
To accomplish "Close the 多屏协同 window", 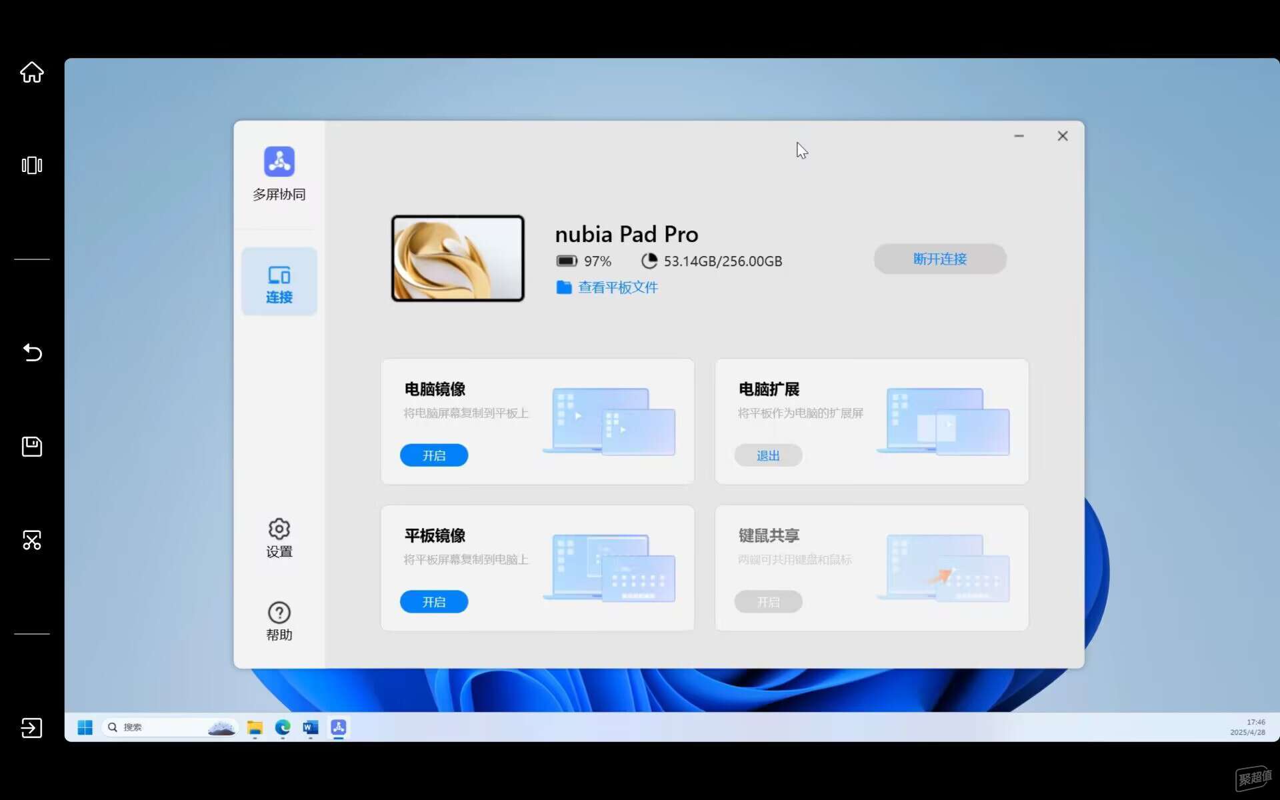I will 1063,136.
